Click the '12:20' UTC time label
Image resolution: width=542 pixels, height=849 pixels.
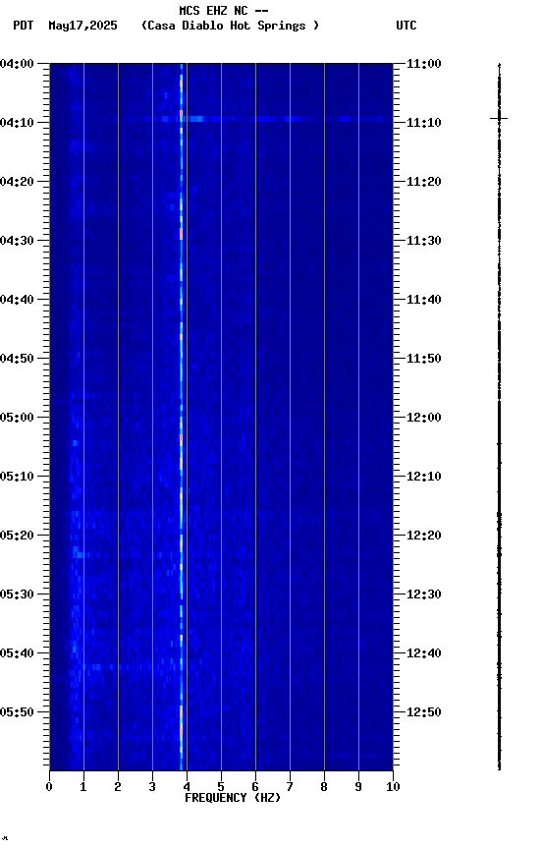coord(424,537)
